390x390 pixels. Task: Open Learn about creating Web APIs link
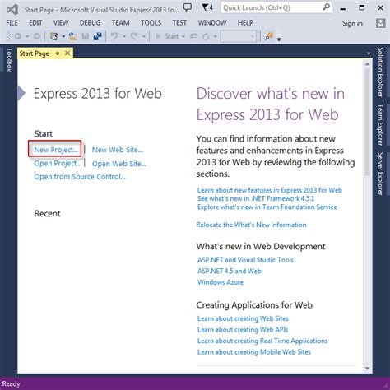tap(243, 329)
